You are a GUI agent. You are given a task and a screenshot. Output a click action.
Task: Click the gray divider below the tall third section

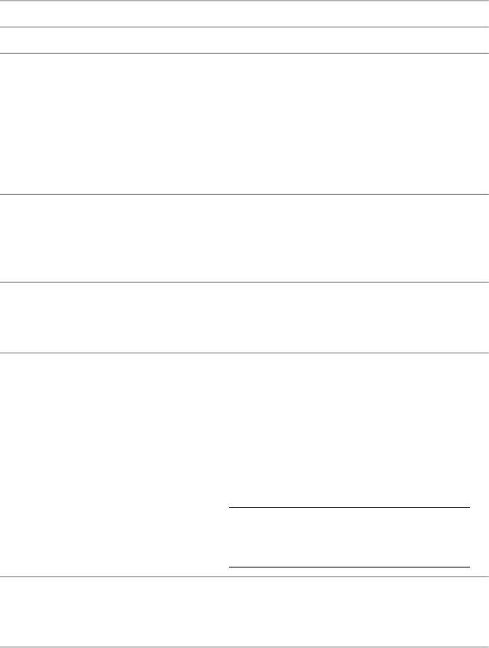click(x=244, y=194)
